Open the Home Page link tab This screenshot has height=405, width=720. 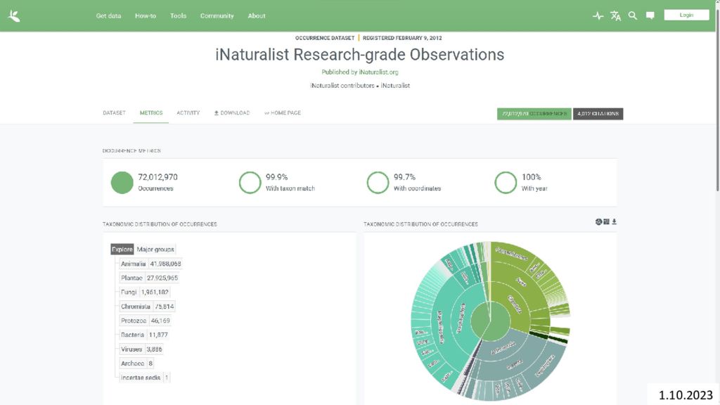point(283,113)
